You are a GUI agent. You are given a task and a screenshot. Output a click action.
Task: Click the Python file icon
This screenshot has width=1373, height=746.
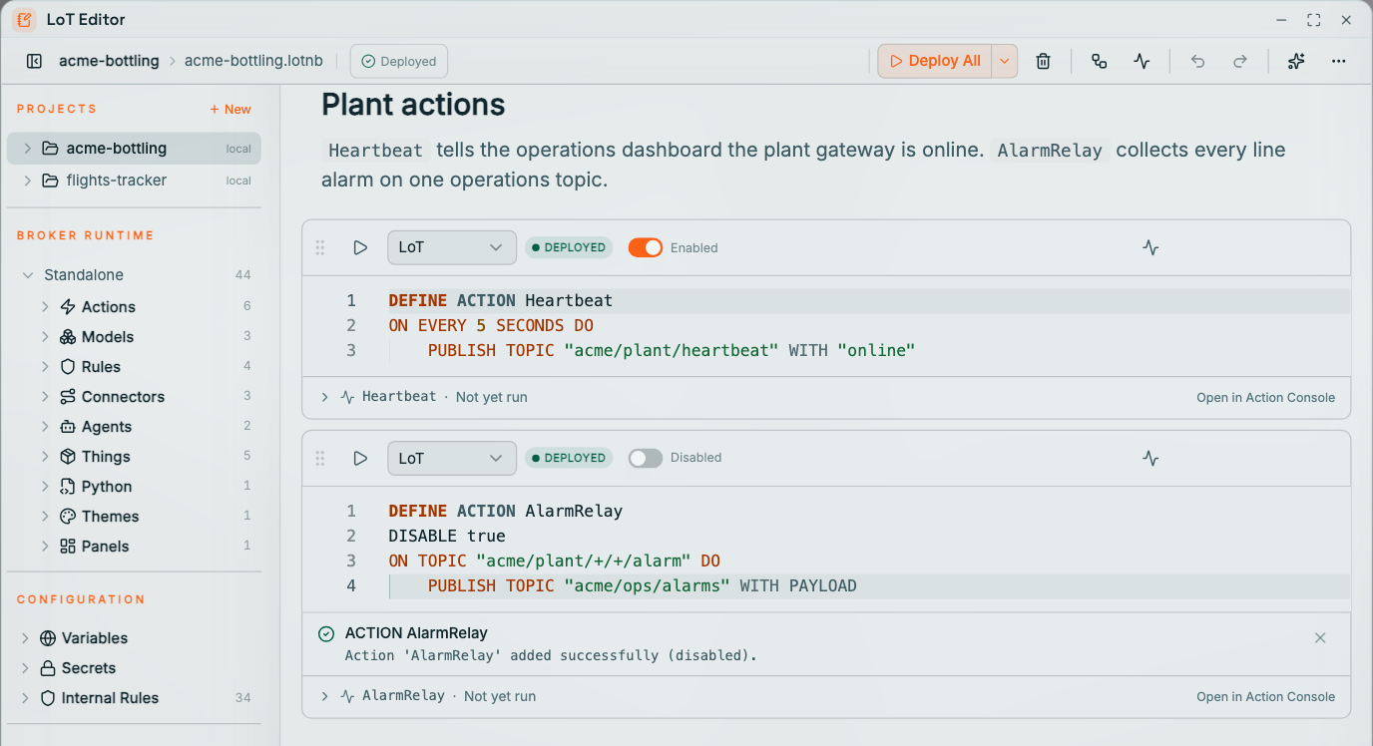pyautogui.click(x=68, y=487)
